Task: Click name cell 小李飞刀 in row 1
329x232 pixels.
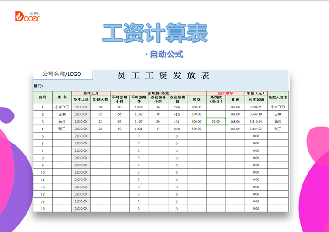Action: [62, 107]
